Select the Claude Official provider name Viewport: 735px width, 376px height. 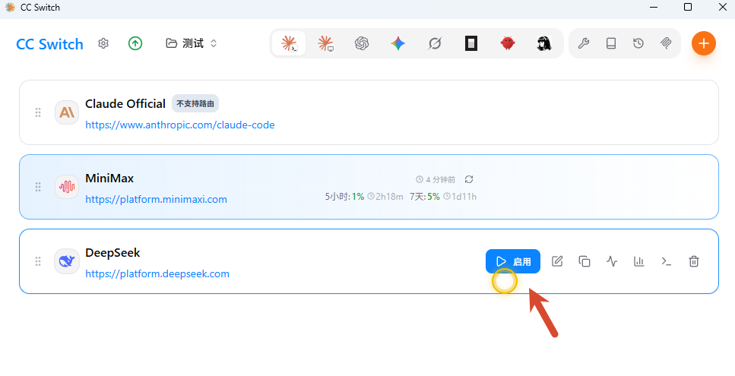click(x=125, y=103)
